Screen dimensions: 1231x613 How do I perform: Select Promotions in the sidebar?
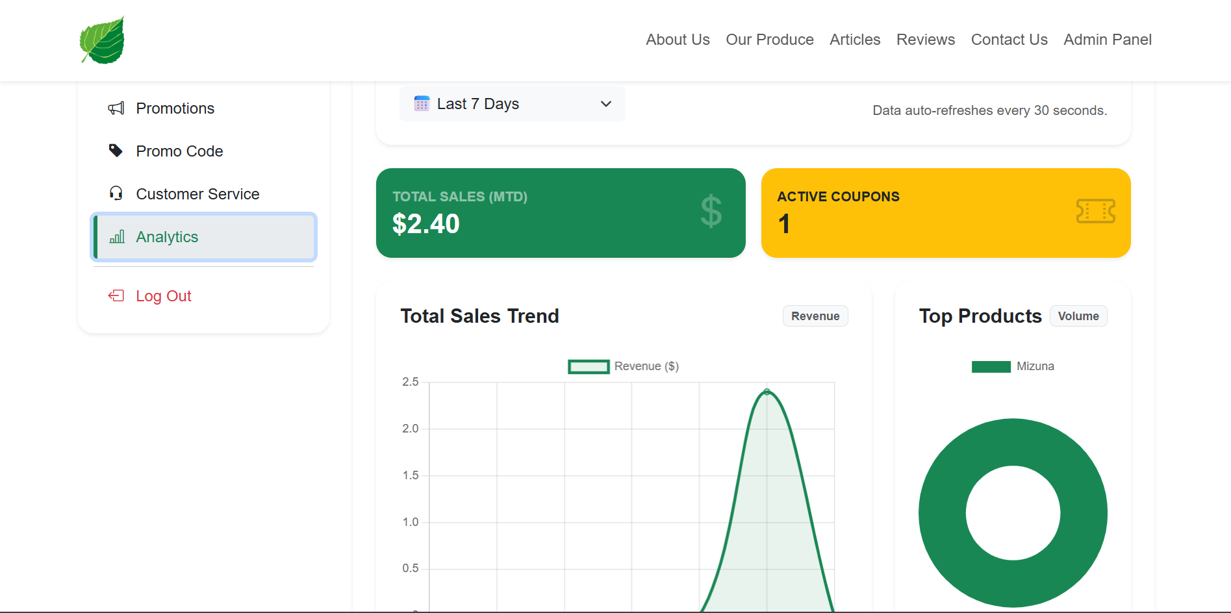(x=204, y=108)
